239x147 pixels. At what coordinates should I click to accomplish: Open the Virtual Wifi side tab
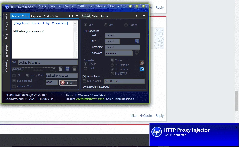(6, 50)
